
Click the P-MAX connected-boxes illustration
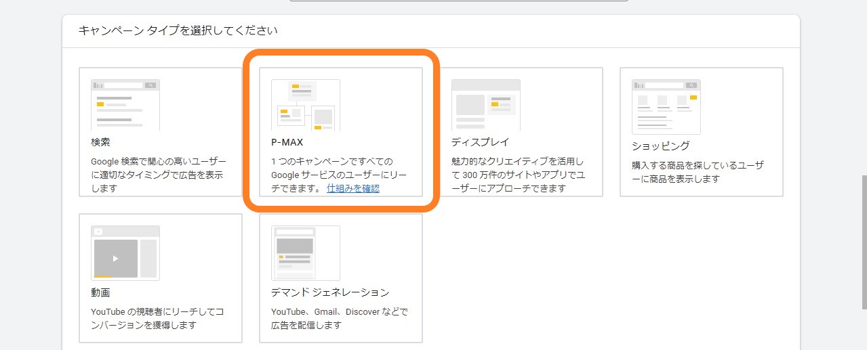[306, 105]
